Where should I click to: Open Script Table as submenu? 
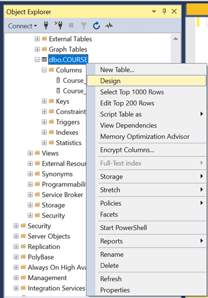(x=147, y=114)
